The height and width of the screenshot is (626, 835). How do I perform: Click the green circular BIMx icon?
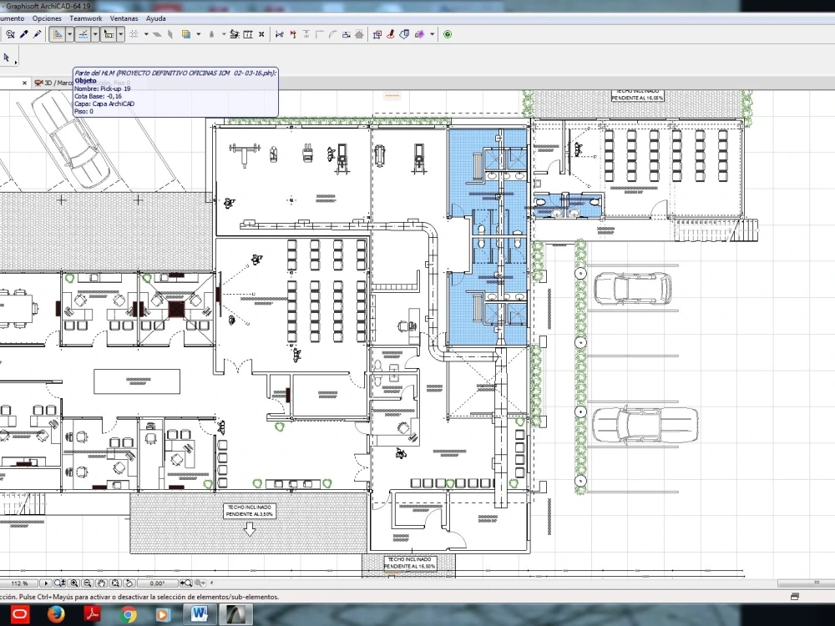448,34
